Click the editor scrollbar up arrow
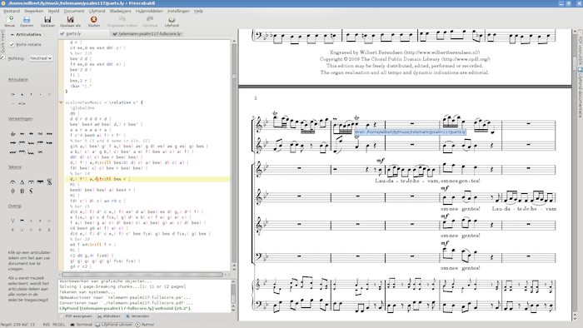 (234, 42)
